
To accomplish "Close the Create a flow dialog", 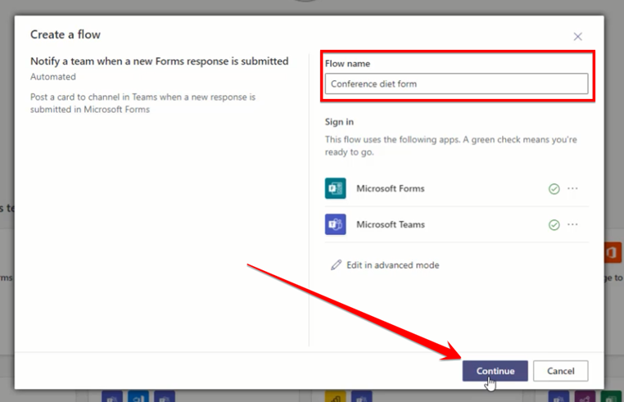I will (x=577, y=37).
